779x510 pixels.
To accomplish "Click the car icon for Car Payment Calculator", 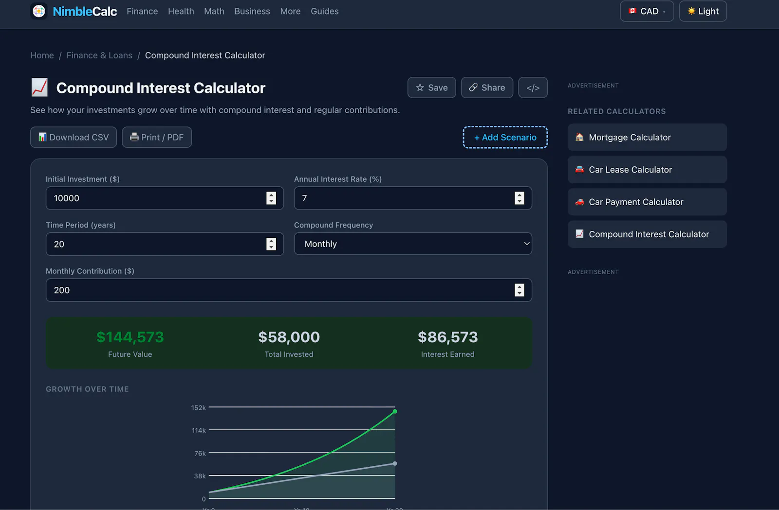I will tap(579, 202).
